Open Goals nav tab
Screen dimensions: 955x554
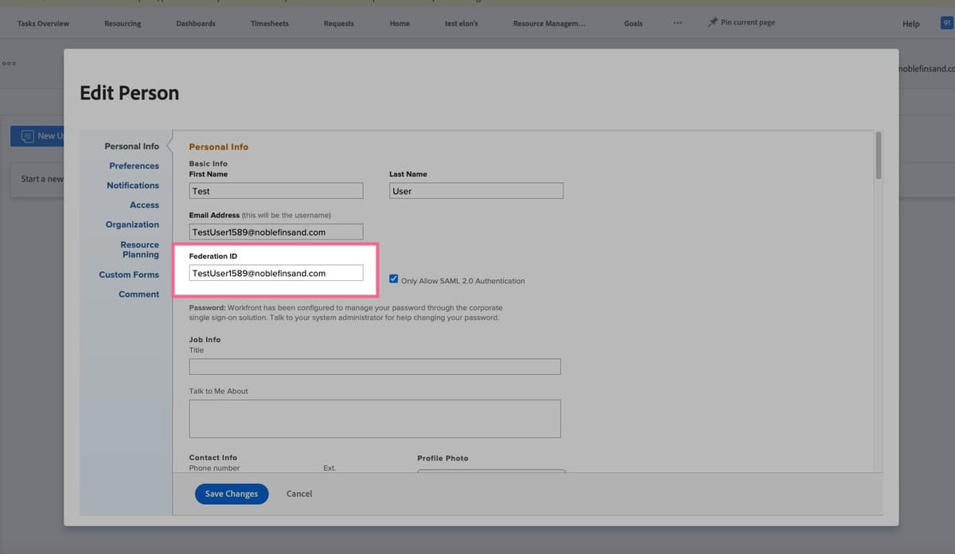[633, 23]
